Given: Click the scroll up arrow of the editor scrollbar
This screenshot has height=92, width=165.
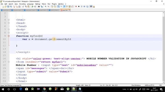Looking at the screenshot, I should tap(163, 13).
